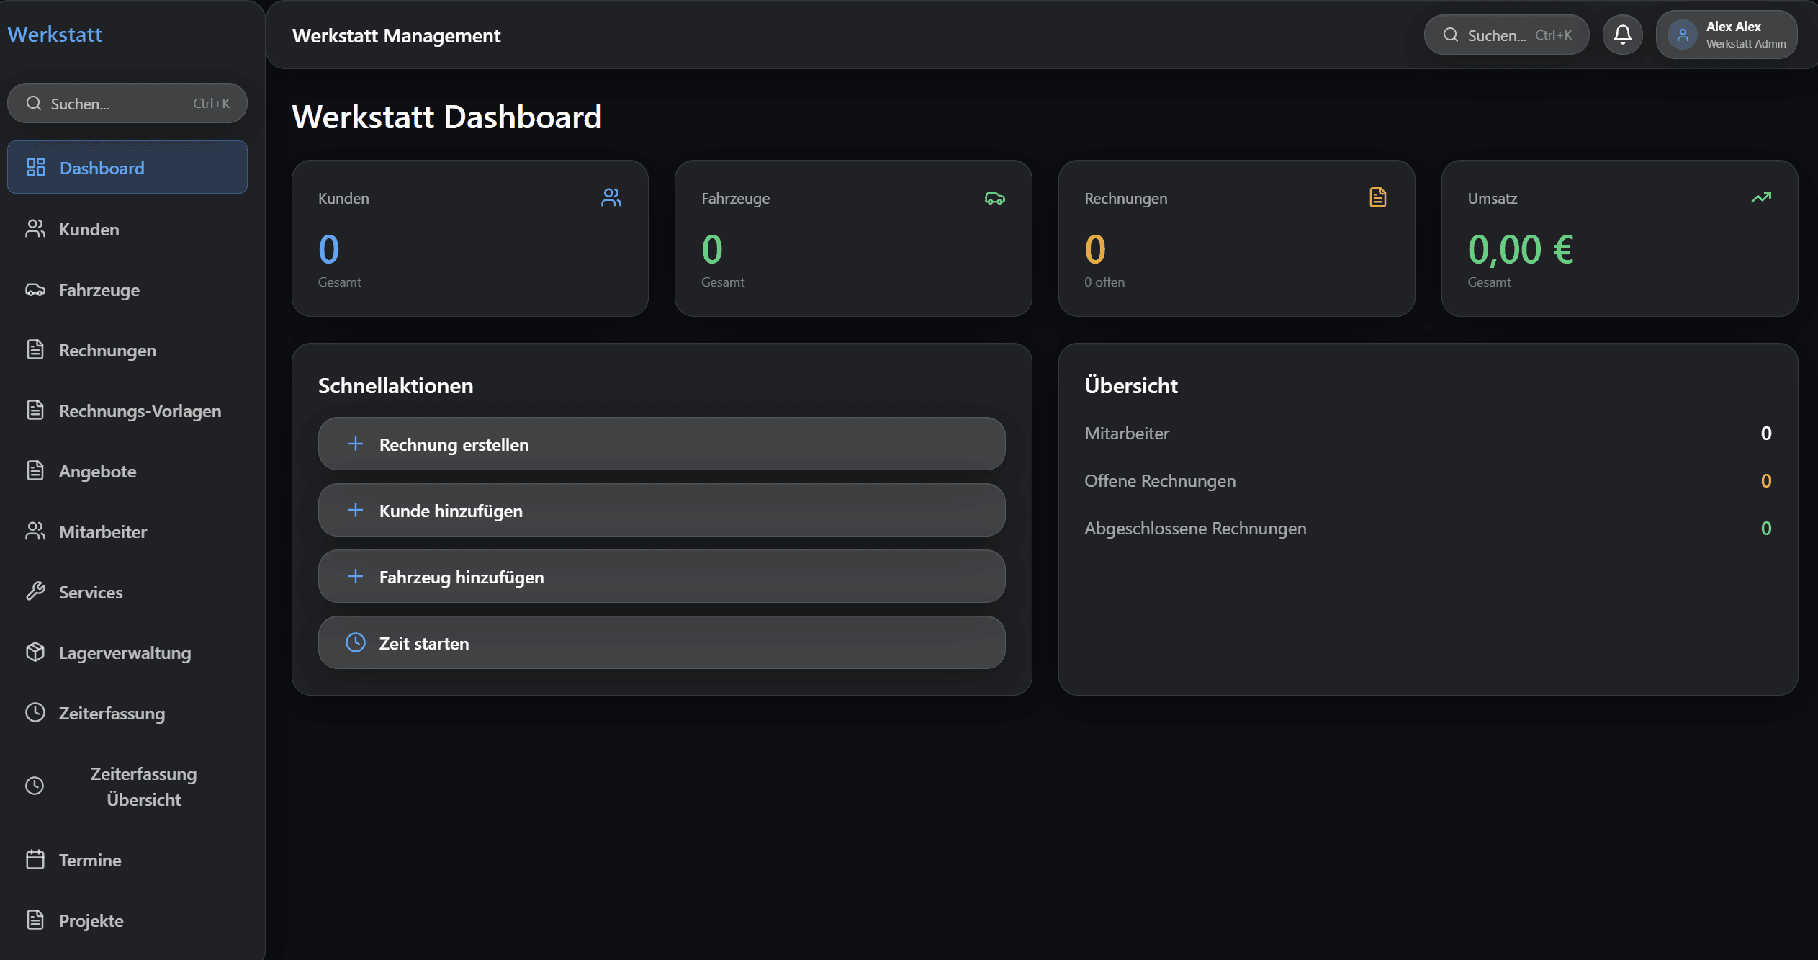1818x960 pixels.
Task: Click the Kunden card people icon
Action: [611, 197]
